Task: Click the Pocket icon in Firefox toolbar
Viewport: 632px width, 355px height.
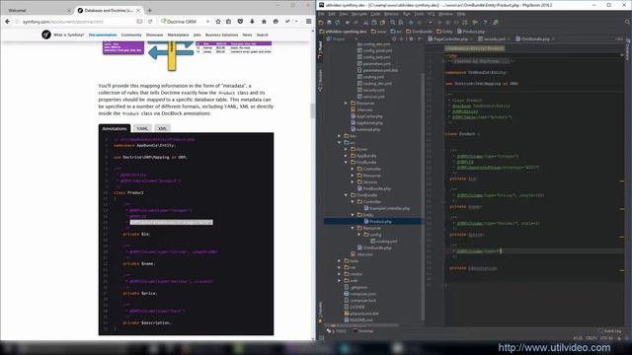Action: 241,22
